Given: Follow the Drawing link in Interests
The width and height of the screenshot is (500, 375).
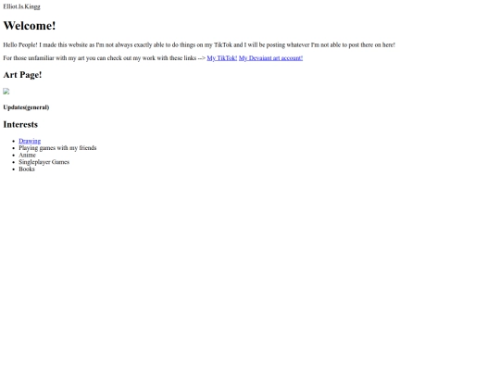Looking at the screenshot, I should click(30, 141).
